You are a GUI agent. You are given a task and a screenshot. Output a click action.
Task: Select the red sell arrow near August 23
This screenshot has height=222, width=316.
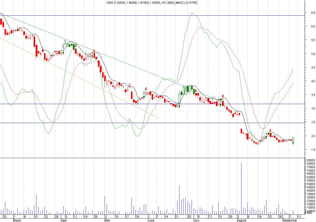pos(270,130)
